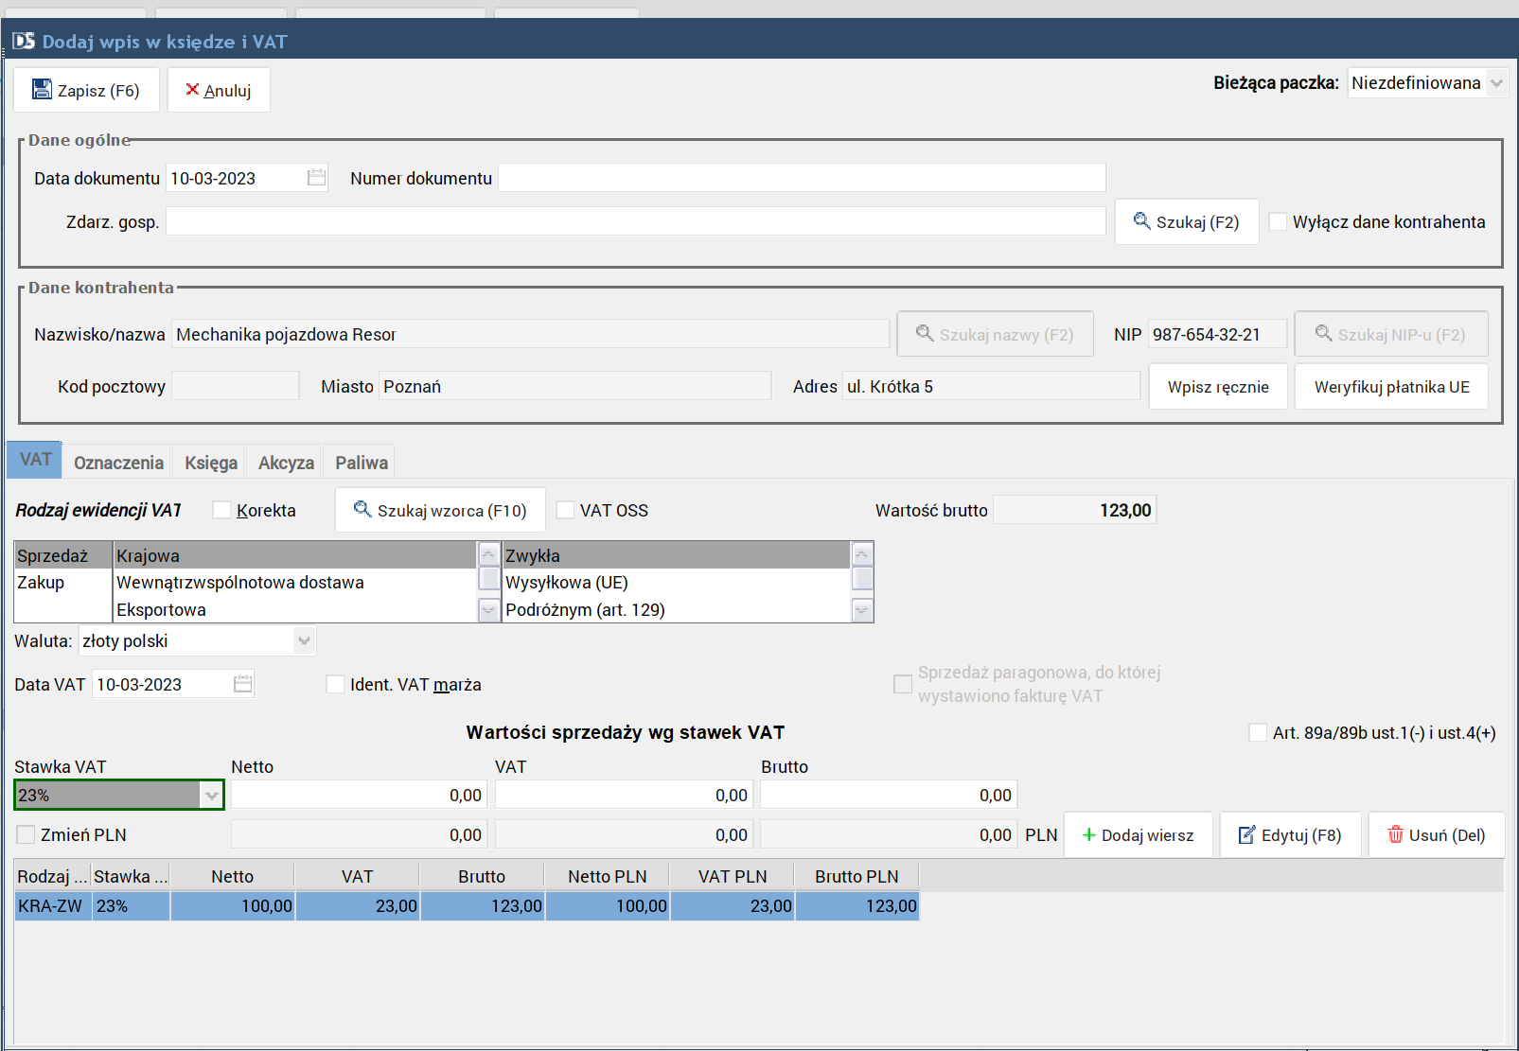The image size is (1519, 1051).
Task: Click the red X Anuluj icon
Action: pyautogui.click(x=192, y=90)
